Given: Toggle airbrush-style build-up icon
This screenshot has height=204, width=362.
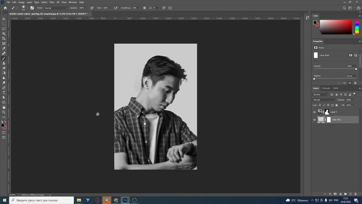Looking at the screenshot, I should (x=115, y=8).
